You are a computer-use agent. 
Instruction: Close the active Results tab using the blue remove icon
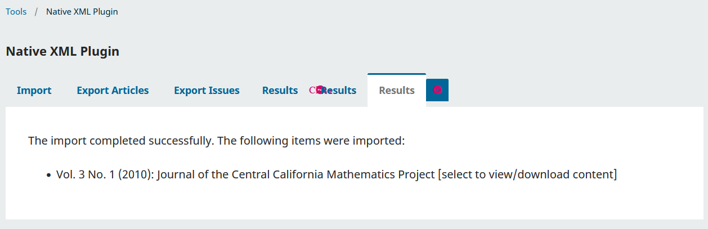437,90
